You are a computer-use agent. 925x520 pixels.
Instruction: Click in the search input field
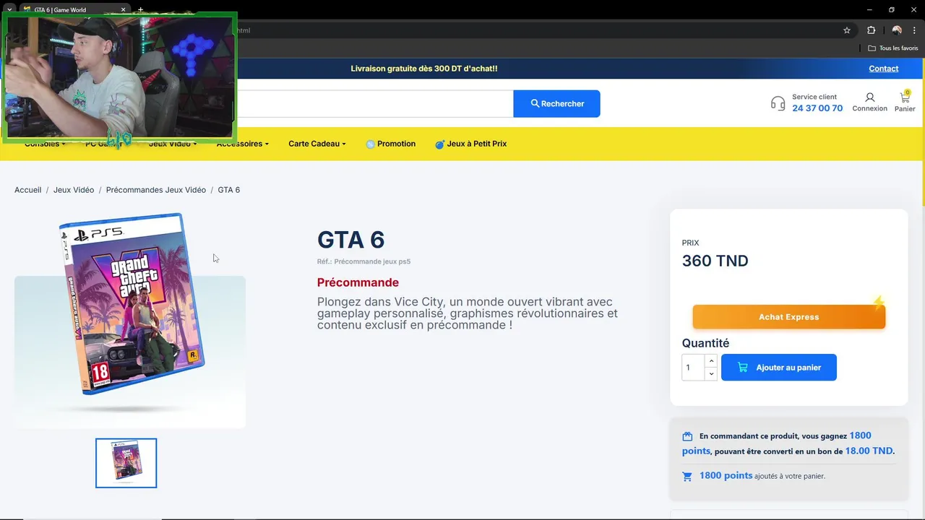click(x=375, y=103)
